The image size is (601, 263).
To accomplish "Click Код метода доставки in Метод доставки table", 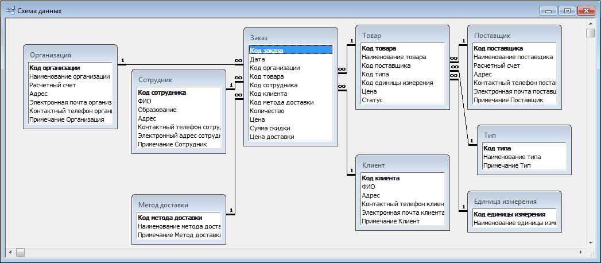I will click(x=170, y=218).
